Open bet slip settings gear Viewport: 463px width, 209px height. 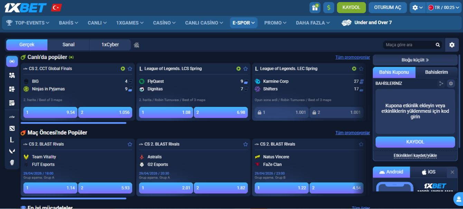[x=451, y=83]
